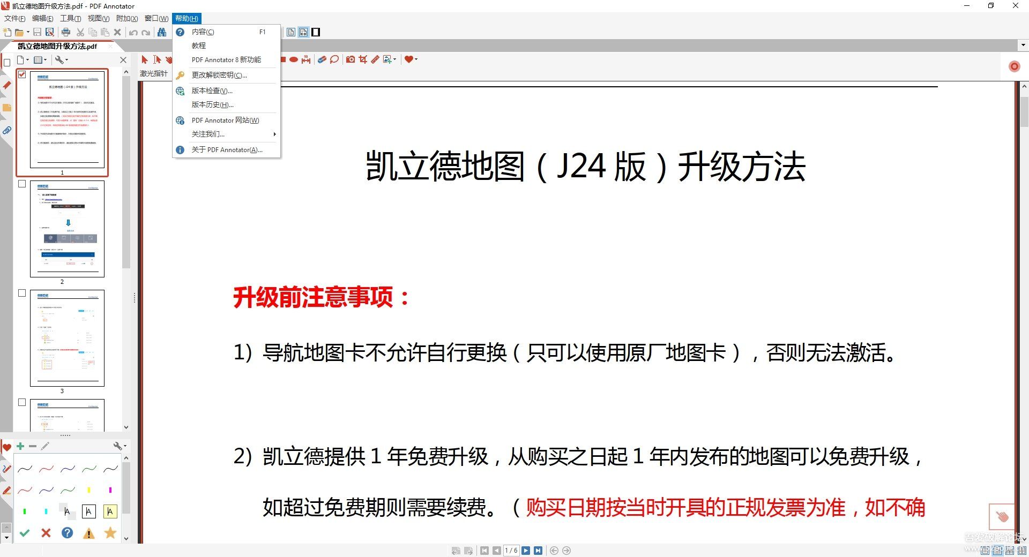Image resolution: width=1029 pixels, height=557 pixels.
Task: Open the Open-file dropdown arrow
Action: (x=28, y=32)
